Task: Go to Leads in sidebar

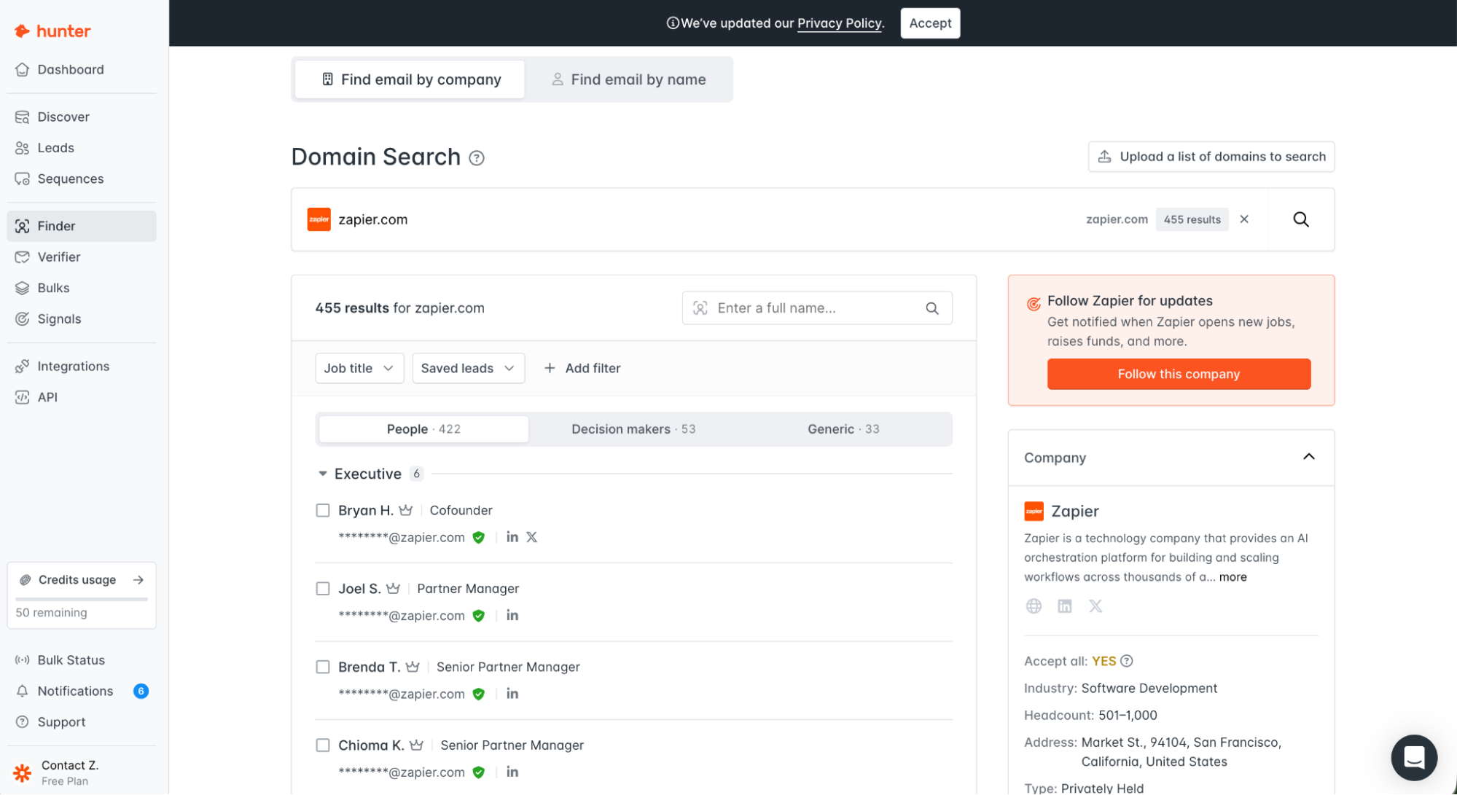Action: click(82, 148)
